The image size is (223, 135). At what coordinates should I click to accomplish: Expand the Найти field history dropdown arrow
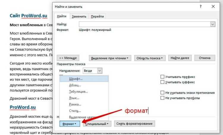pos(213,24)
